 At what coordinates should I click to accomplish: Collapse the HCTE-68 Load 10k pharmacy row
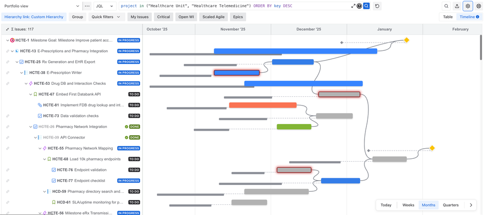[45, 159]
